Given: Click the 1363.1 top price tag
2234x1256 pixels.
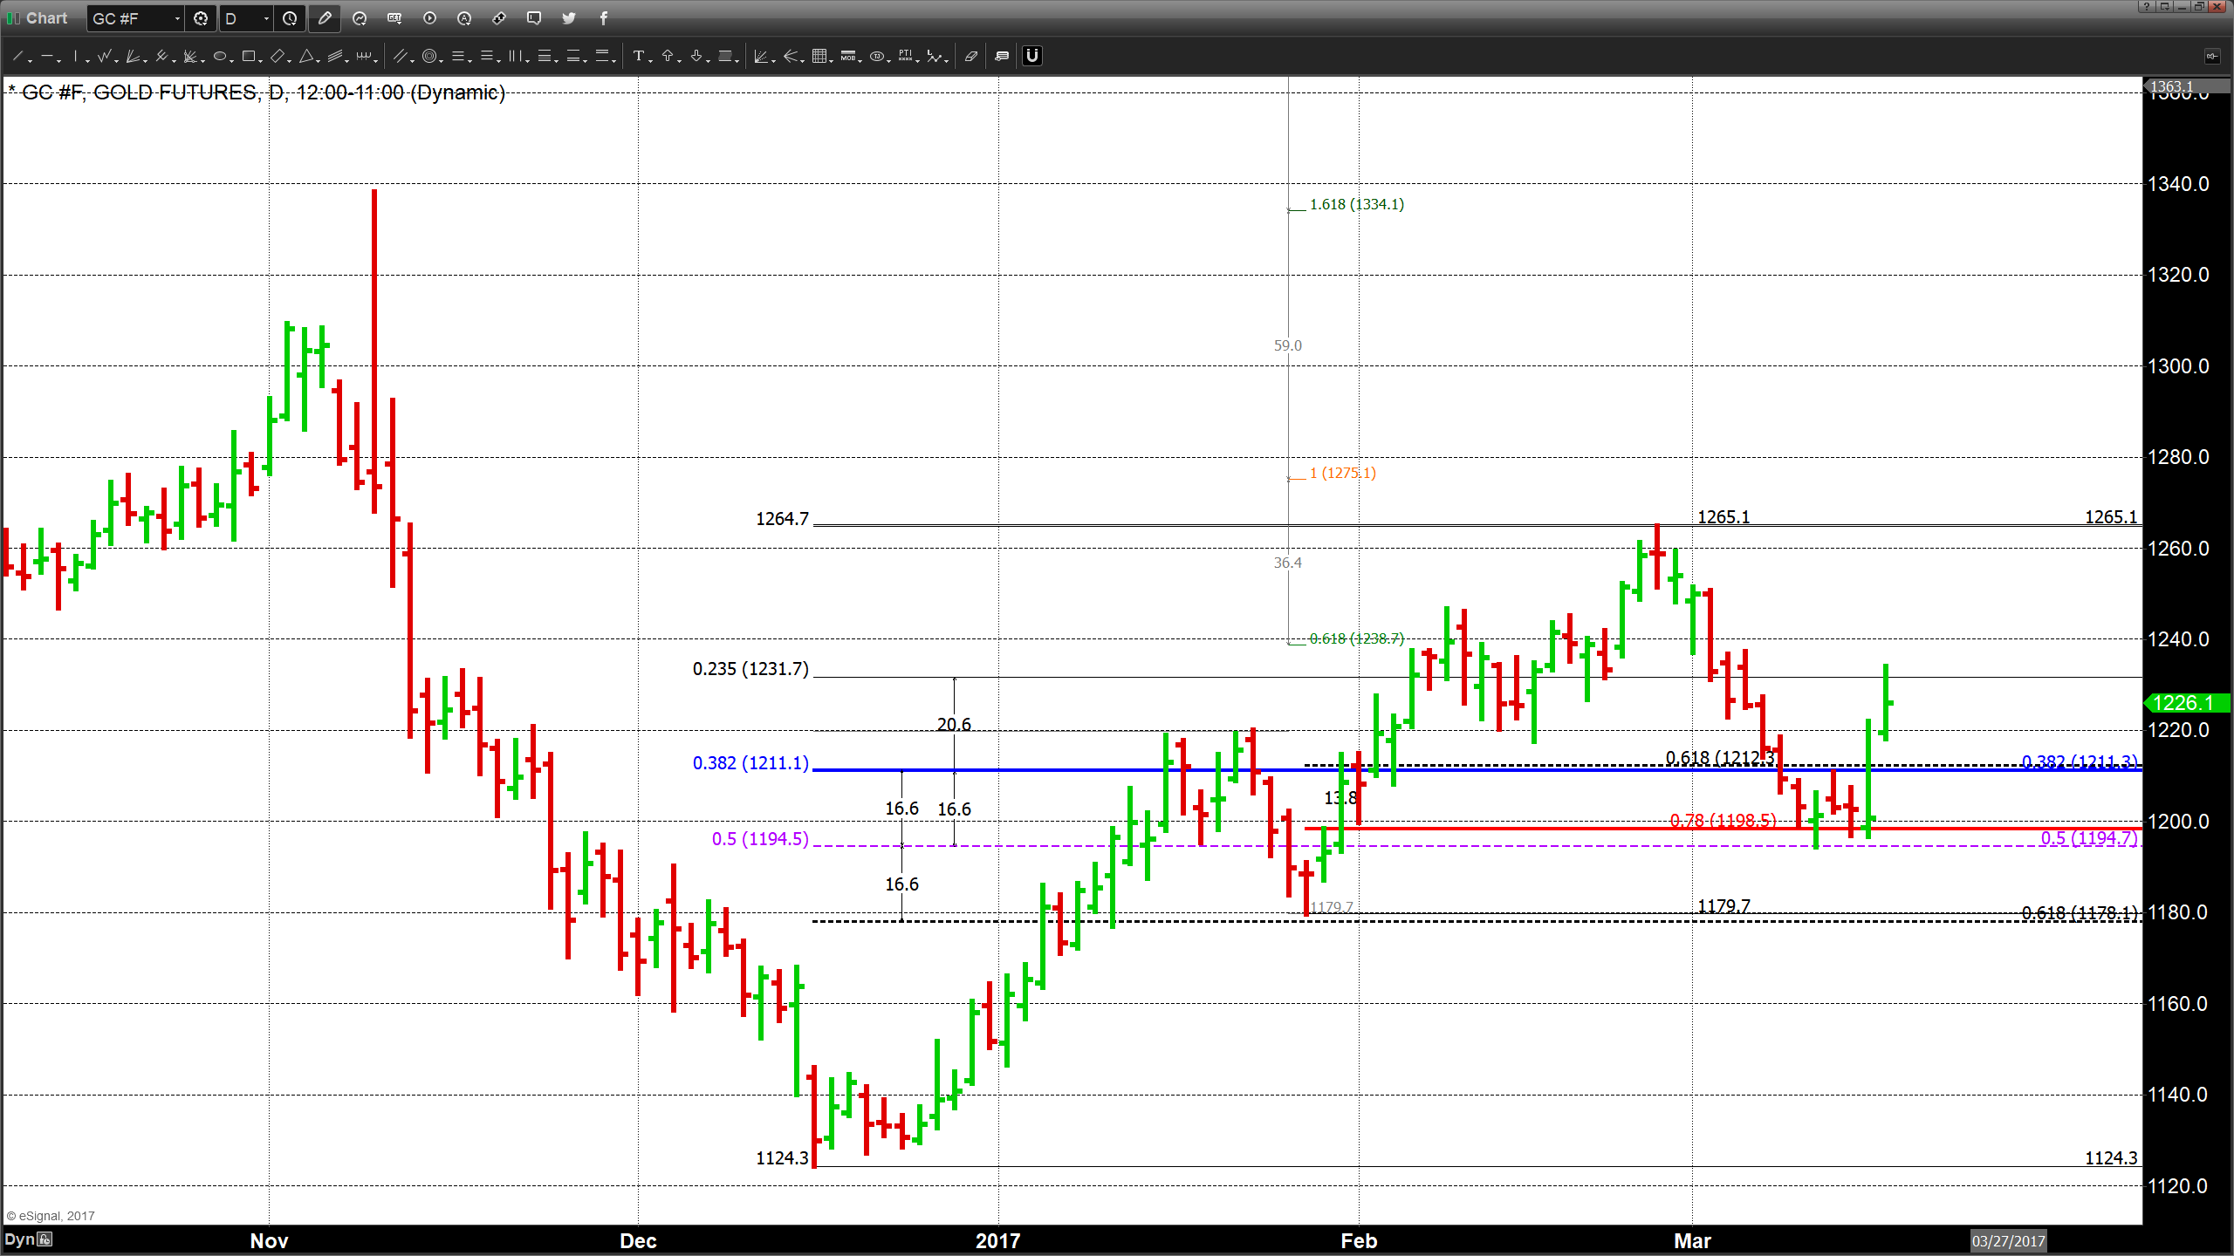Looking at the screenshot, I should 2187,86.
